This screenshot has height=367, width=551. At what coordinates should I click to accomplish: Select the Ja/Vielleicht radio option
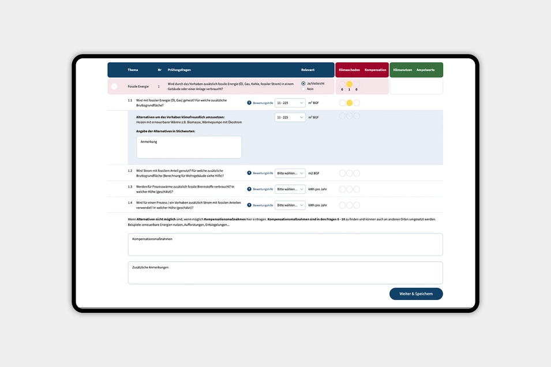[303, 84]
